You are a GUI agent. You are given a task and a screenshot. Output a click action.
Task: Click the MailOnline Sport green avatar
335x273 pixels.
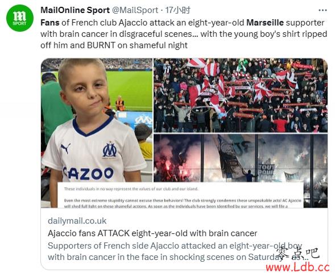pos(20,18)
